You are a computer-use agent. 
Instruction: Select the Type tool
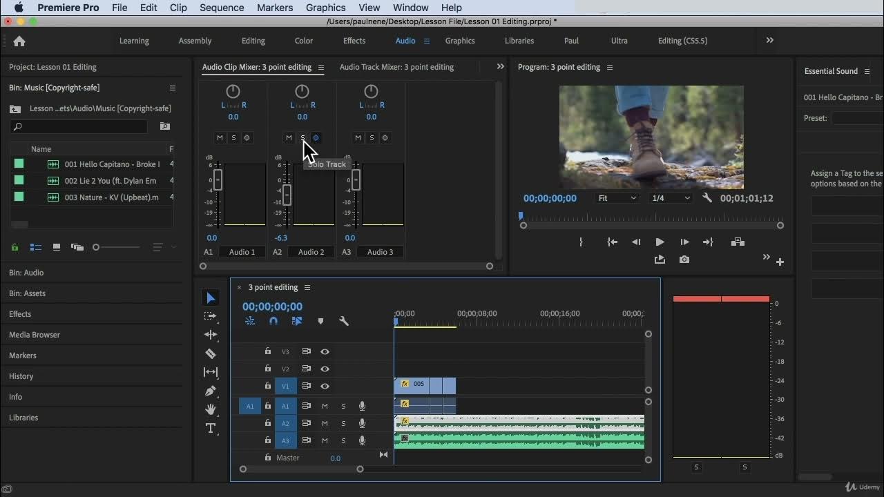coord(211,428)
